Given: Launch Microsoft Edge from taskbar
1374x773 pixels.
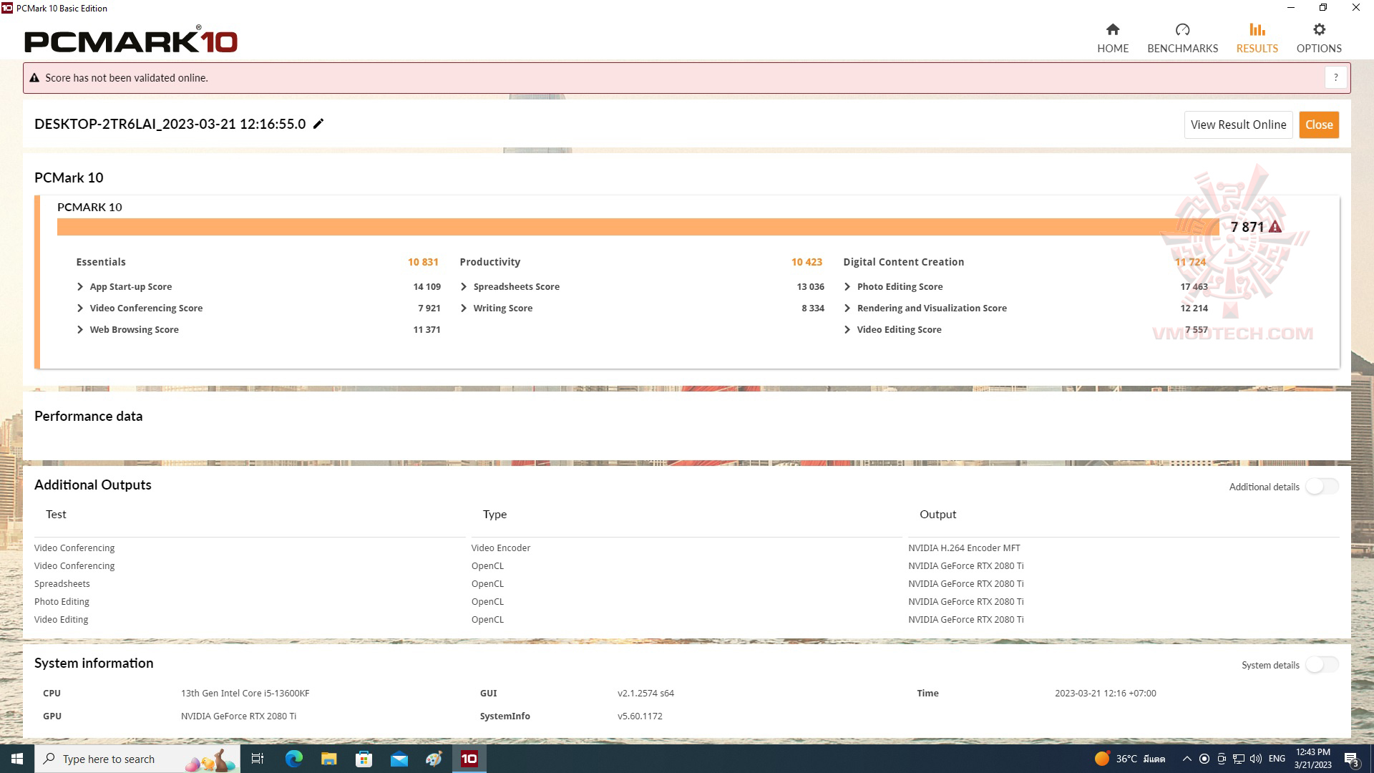Looking at the screenshot, I should [x=293, y=758].
